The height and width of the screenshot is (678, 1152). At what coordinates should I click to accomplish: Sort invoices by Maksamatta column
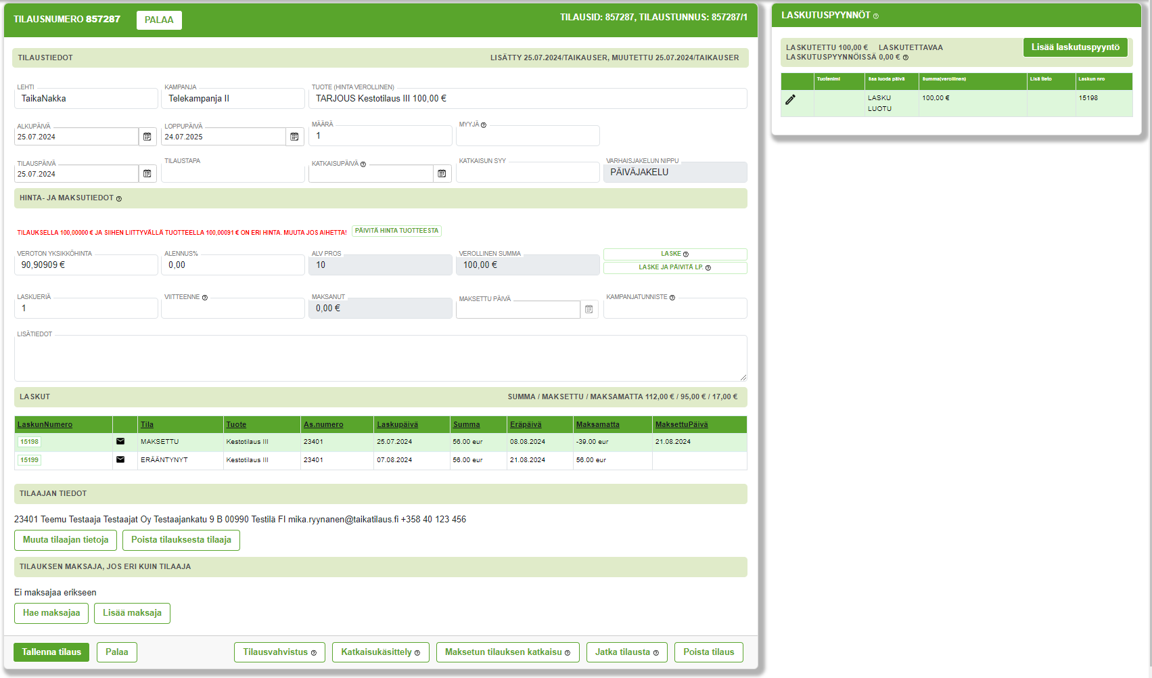597,425
